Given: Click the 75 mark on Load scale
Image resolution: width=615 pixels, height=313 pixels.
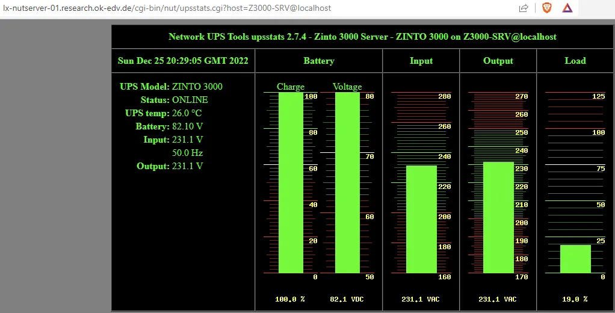Looking at the screenshot, I should (x=601, y=169).
